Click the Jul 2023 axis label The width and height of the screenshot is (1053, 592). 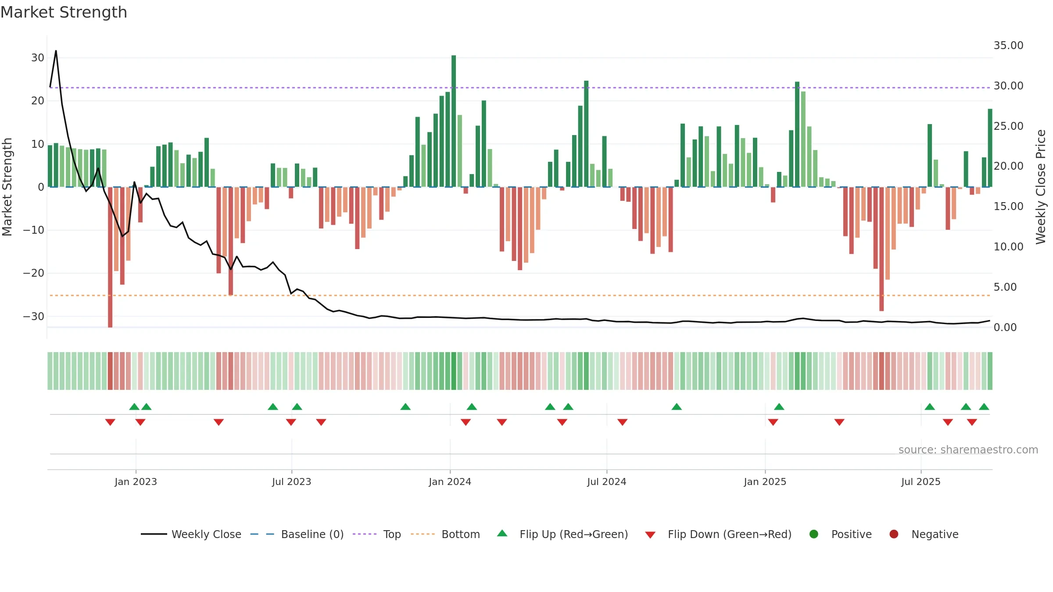[291, 482]
